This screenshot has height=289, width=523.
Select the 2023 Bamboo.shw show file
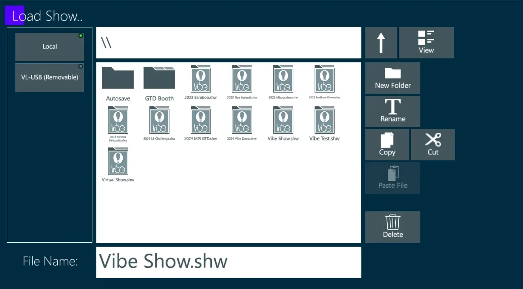[201, 82]
